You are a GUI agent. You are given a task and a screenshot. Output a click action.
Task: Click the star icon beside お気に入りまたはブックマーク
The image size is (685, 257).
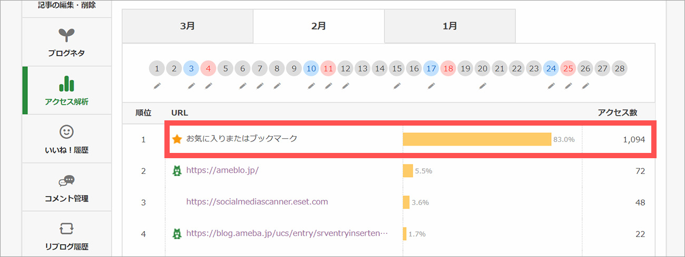(177, 139)
